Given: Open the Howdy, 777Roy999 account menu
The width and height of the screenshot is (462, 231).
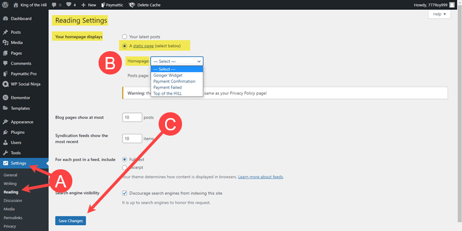Looking at the screenshot, I should coord(435,5).
